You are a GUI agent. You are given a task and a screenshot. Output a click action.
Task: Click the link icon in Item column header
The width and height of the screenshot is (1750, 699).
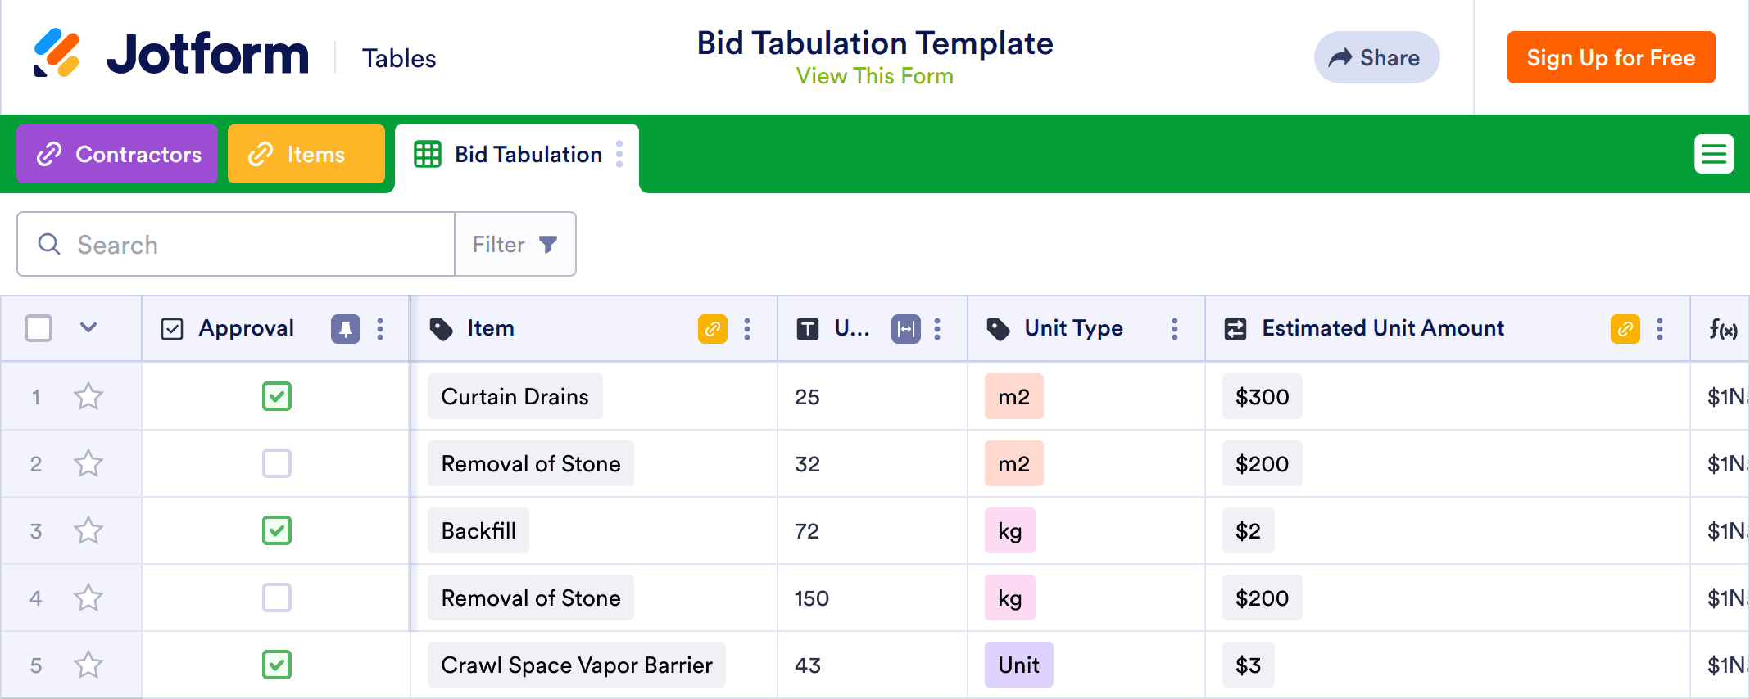[x=713, y=329]
